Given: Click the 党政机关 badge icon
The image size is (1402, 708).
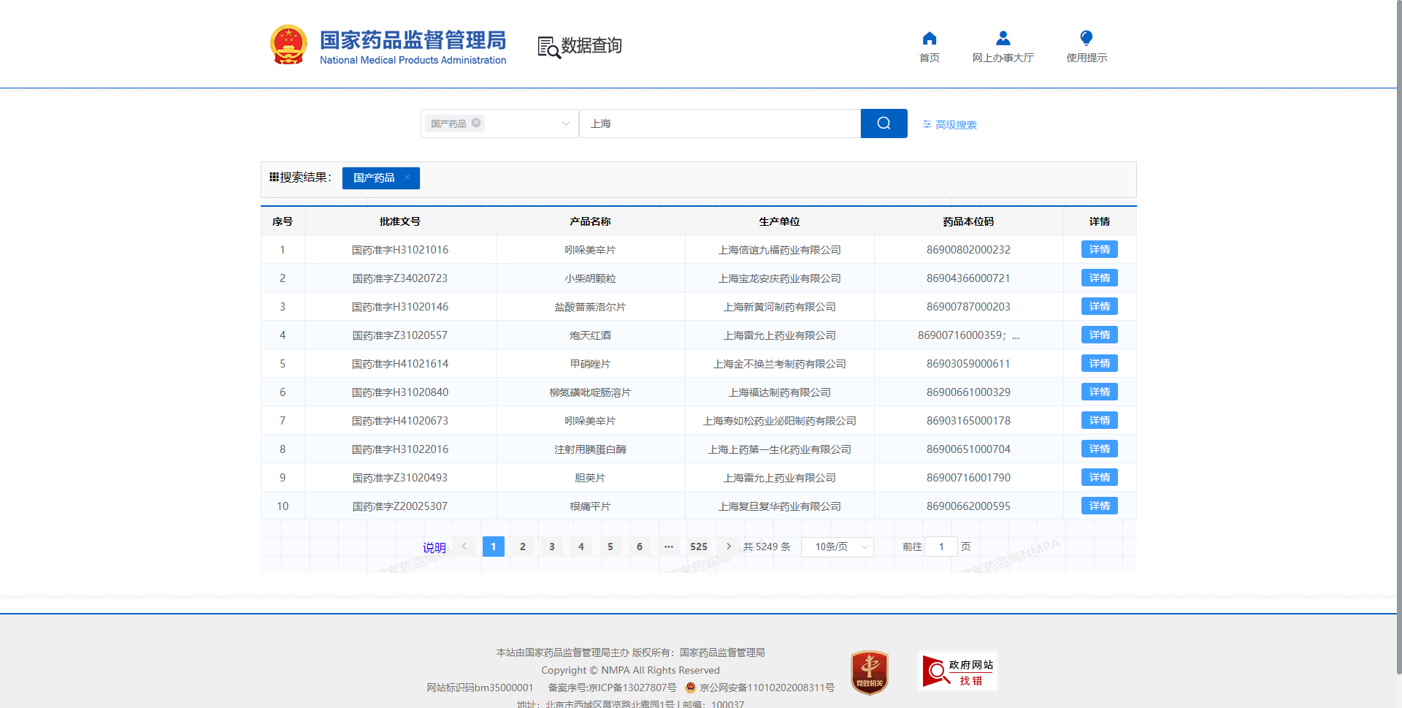Looking at the screenshot, I should point(869,671).
